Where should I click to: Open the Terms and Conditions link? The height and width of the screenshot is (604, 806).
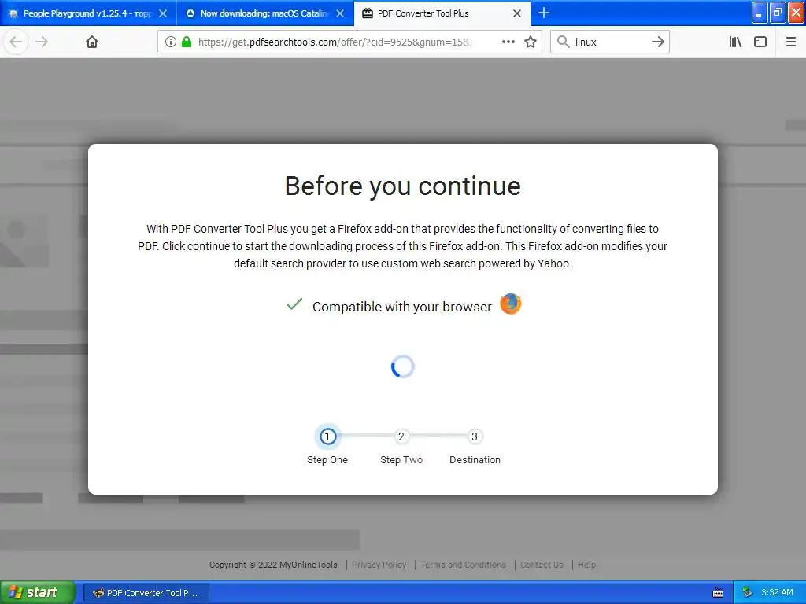(463, 565)
